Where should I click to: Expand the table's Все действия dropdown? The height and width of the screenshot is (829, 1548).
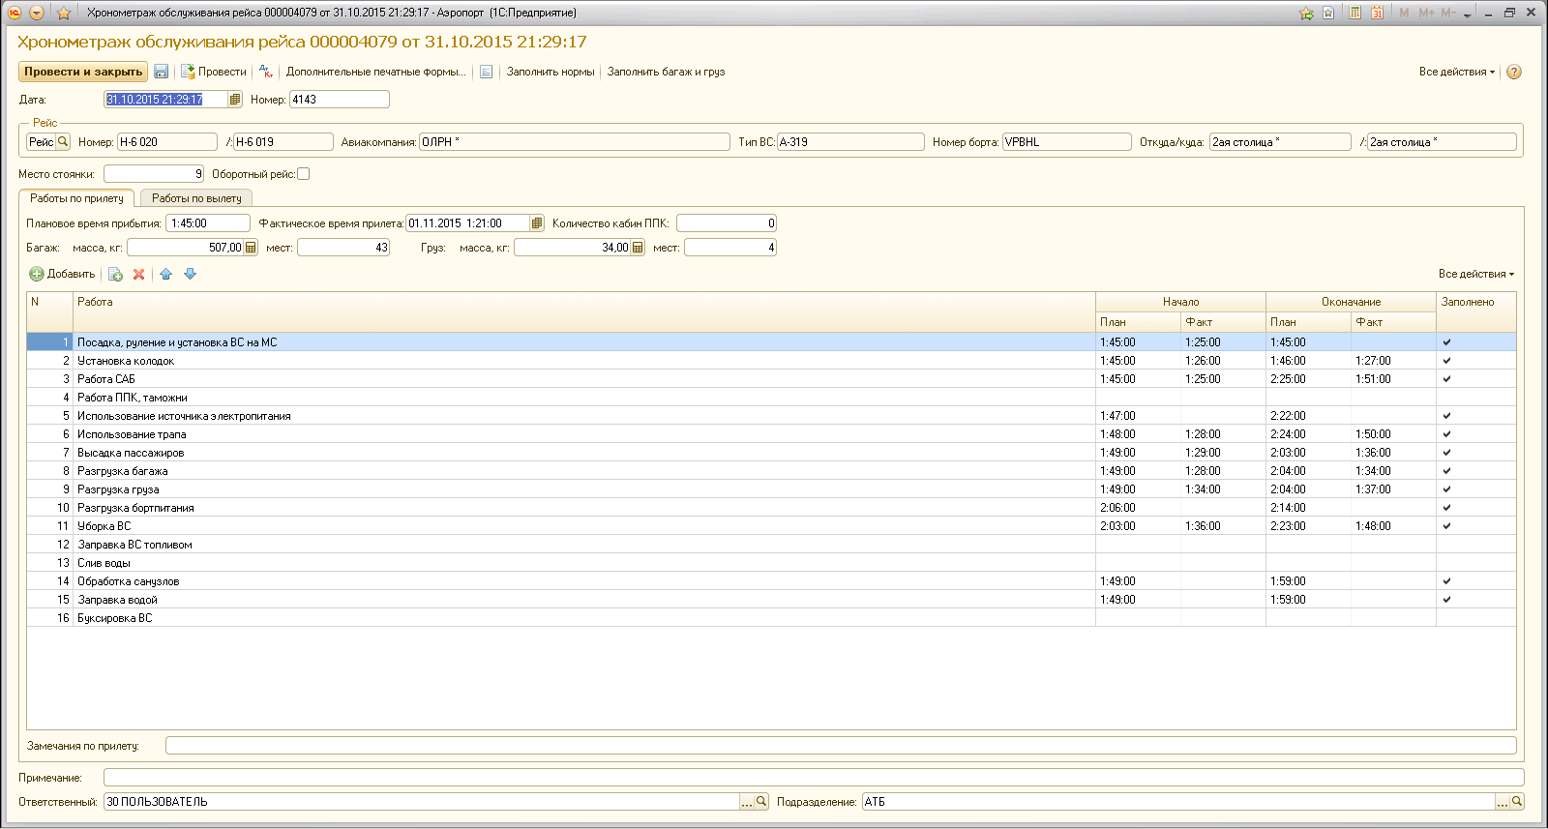click(x=1475, y=275)
